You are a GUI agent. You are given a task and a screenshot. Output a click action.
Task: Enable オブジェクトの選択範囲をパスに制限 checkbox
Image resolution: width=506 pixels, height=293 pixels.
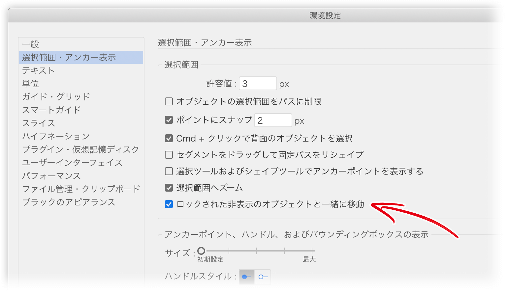coord(169,101)
